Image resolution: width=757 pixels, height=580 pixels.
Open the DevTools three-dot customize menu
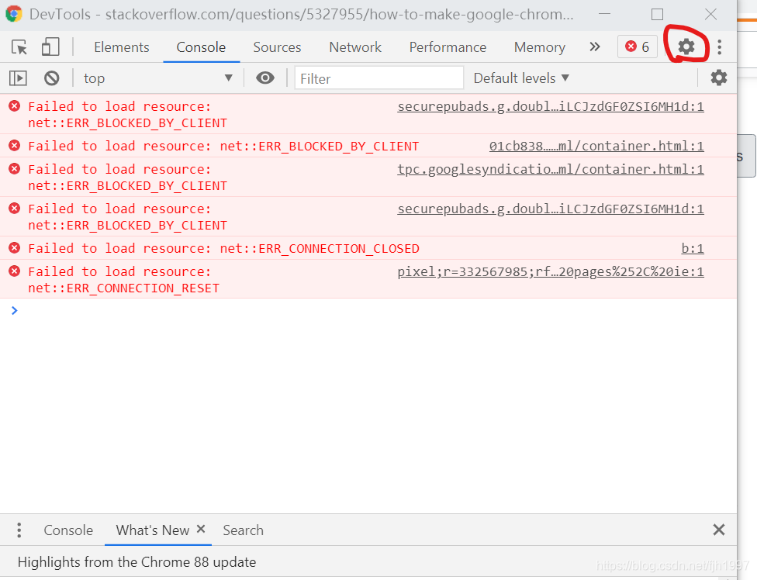click(x=719, y=47)
